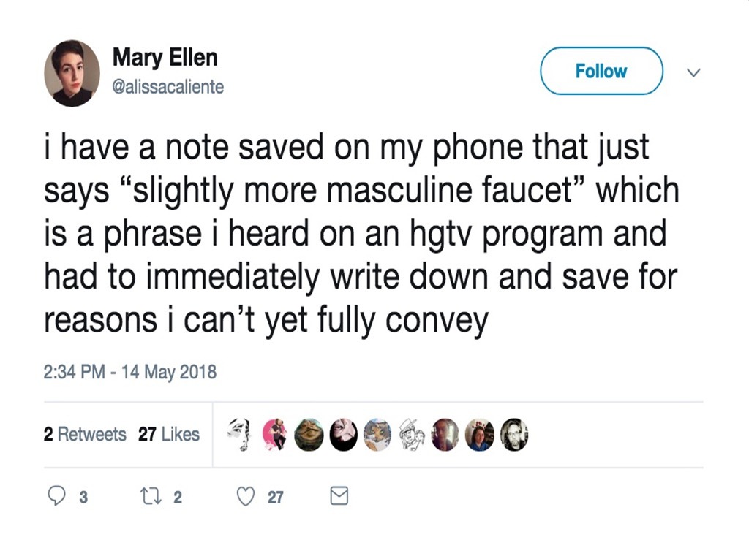
Task: Click the @alissacaliente handle
Action: click(168, 88)
